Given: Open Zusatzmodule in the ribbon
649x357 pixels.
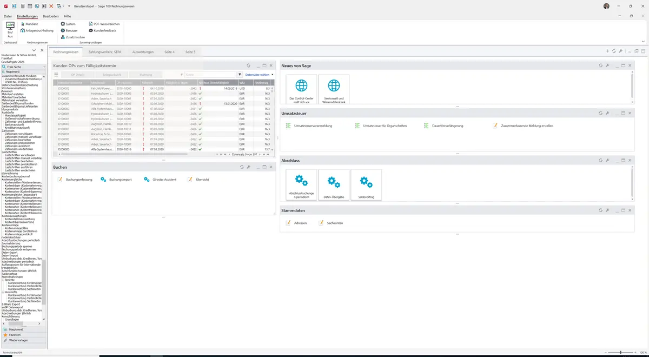Looking at the screenshot, I should coord(73,37).
